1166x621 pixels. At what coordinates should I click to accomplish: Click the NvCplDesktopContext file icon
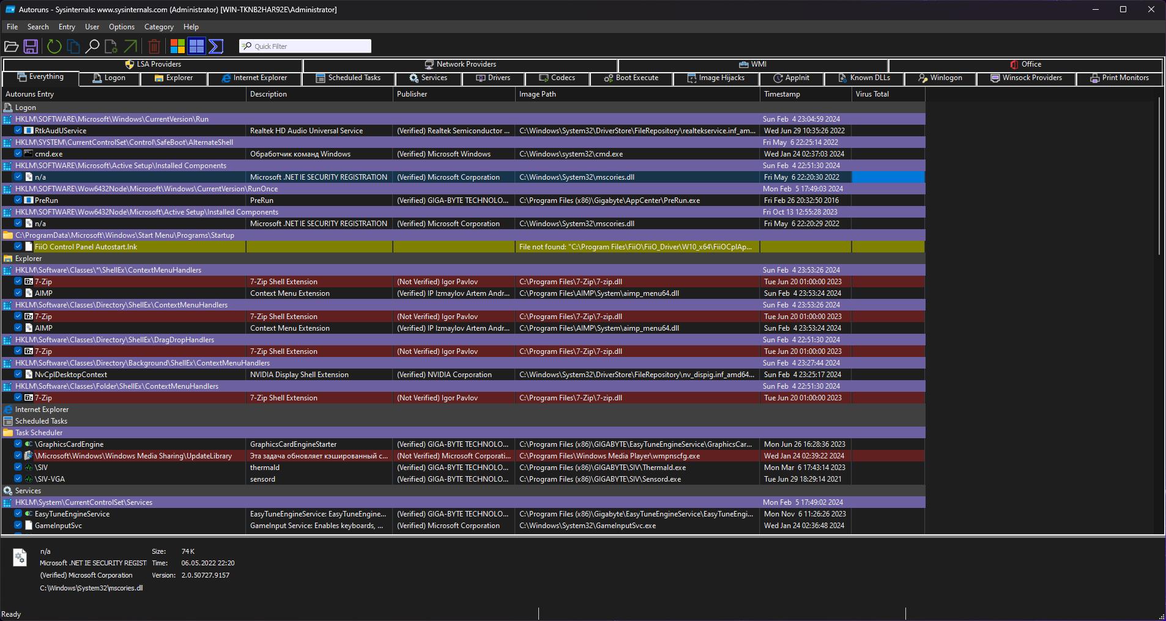(29, 375)
